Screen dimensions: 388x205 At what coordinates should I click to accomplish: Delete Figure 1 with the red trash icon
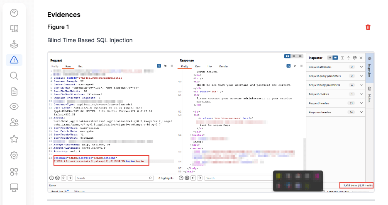click(x=368, y=27)
